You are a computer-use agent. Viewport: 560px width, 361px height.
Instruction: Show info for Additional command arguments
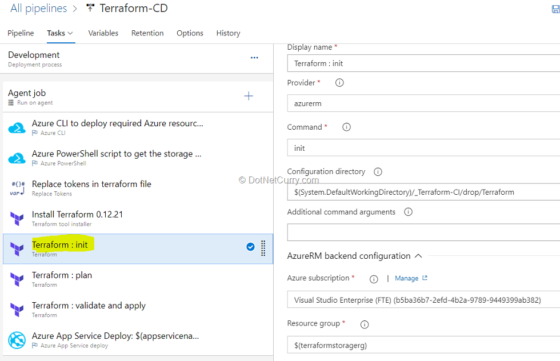(408, 212)
